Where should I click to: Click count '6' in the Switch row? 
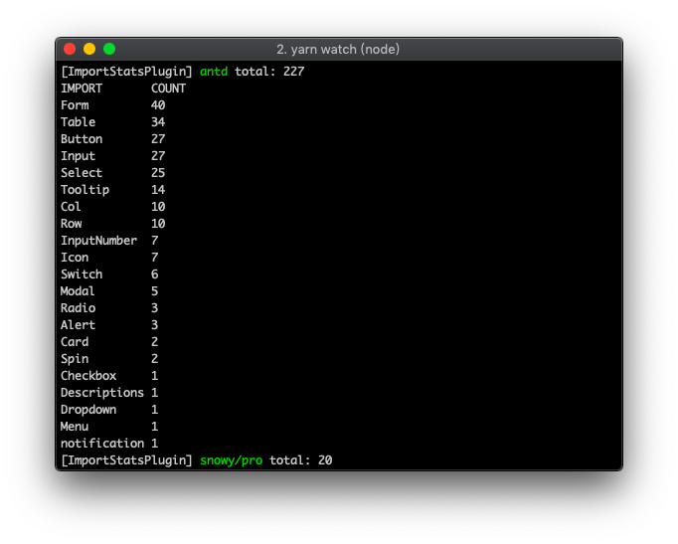tap(154, 274)
